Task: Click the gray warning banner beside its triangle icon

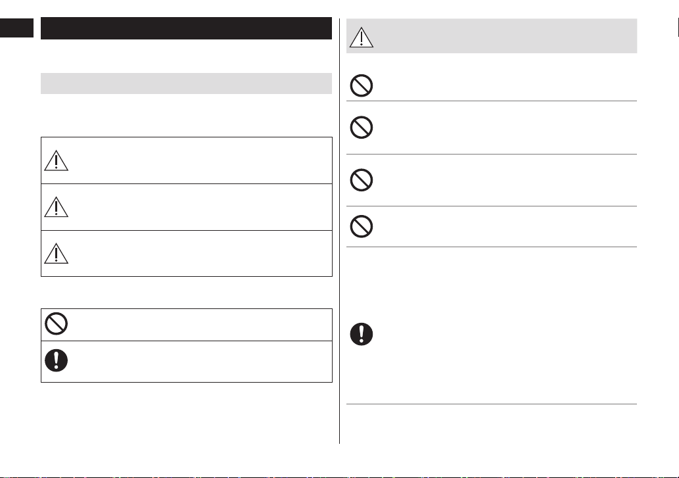Action: click(505, 36)
